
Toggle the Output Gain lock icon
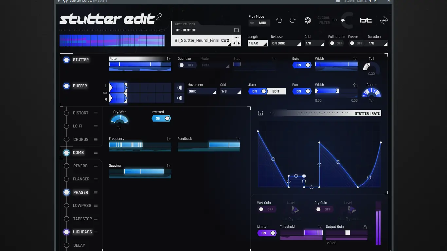click(x=365, y=227)
